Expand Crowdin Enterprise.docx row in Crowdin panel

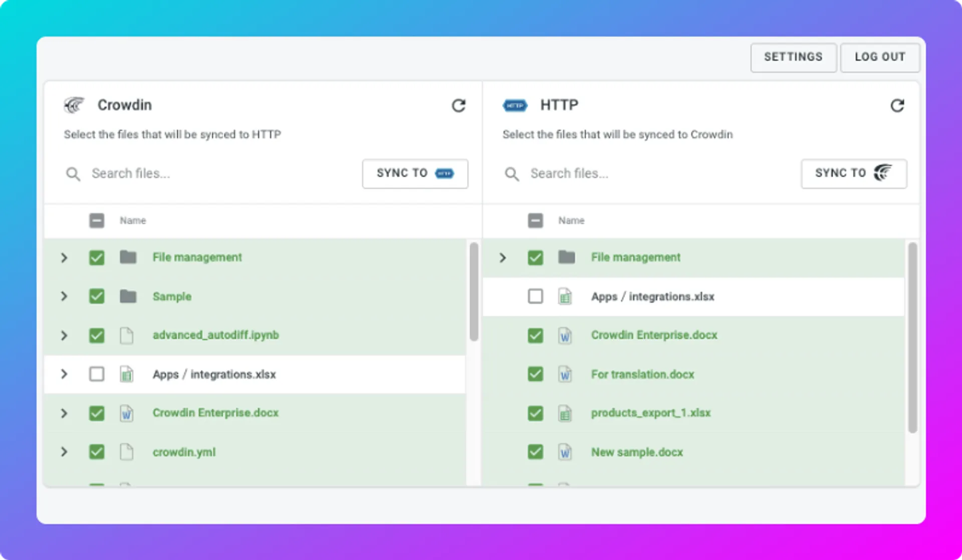64,413
